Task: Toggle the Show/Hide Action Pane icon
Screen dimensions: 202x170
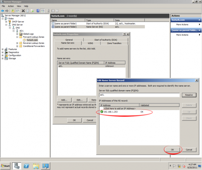Action: click(x=42, y=11)
